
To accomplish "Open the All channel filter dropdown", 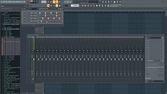I will click(34, 9).
